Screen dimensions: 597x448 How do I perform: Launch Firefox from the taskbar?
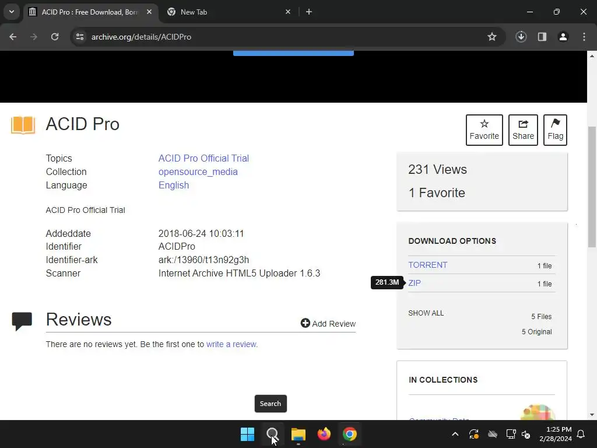pyautogui.click(x=324, y=434)
